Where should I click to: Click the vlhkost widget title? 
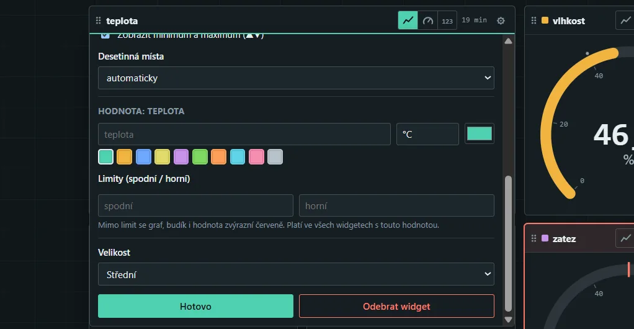[x=568, y=20]
